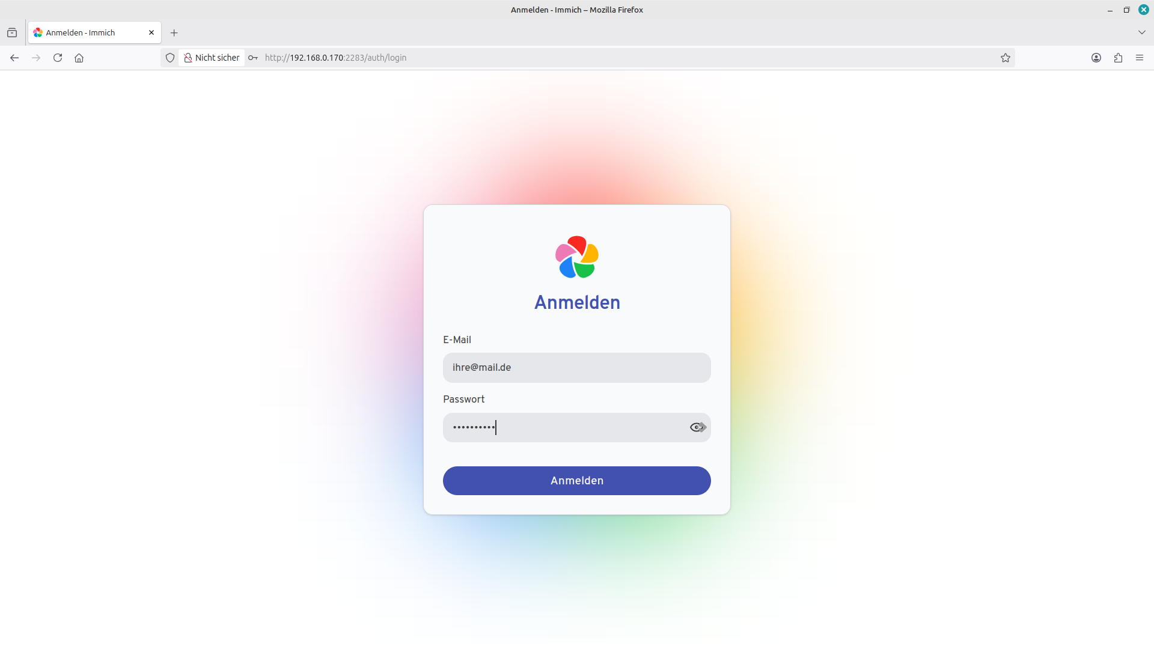Image resolution: width=1154 pixels, height=649 pixels.
Task: Open the recent browsing tab view icon
Action: [x=12, y=32]
